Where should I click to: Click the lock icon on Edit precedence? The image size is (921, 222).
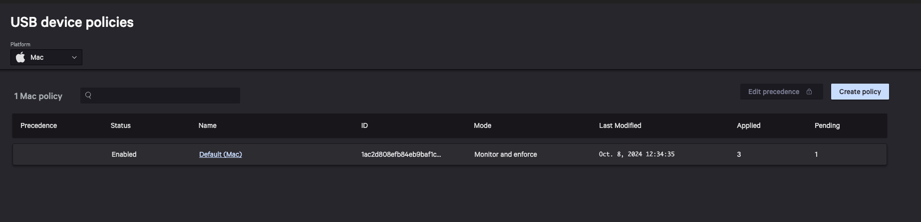click(809, 92)
